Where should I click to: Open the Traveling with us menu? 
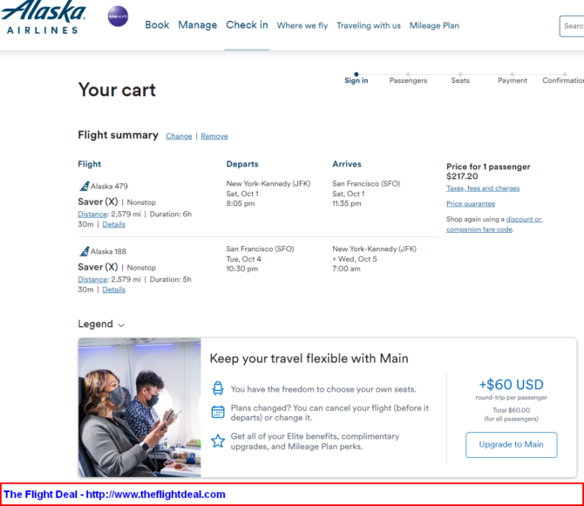369,25
